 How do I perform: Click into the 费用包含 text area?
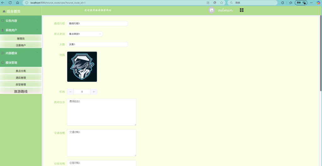102,112
